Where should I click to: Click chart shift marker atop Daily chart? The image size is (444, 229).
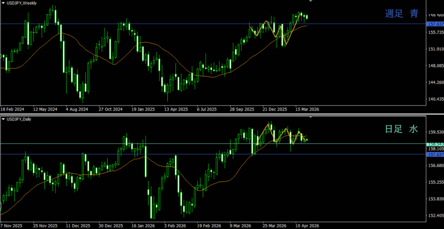310,117
